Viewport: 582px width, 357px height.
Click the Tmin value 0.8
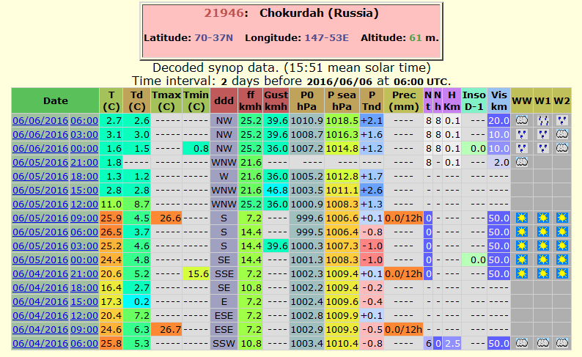(x=196, y=148)
